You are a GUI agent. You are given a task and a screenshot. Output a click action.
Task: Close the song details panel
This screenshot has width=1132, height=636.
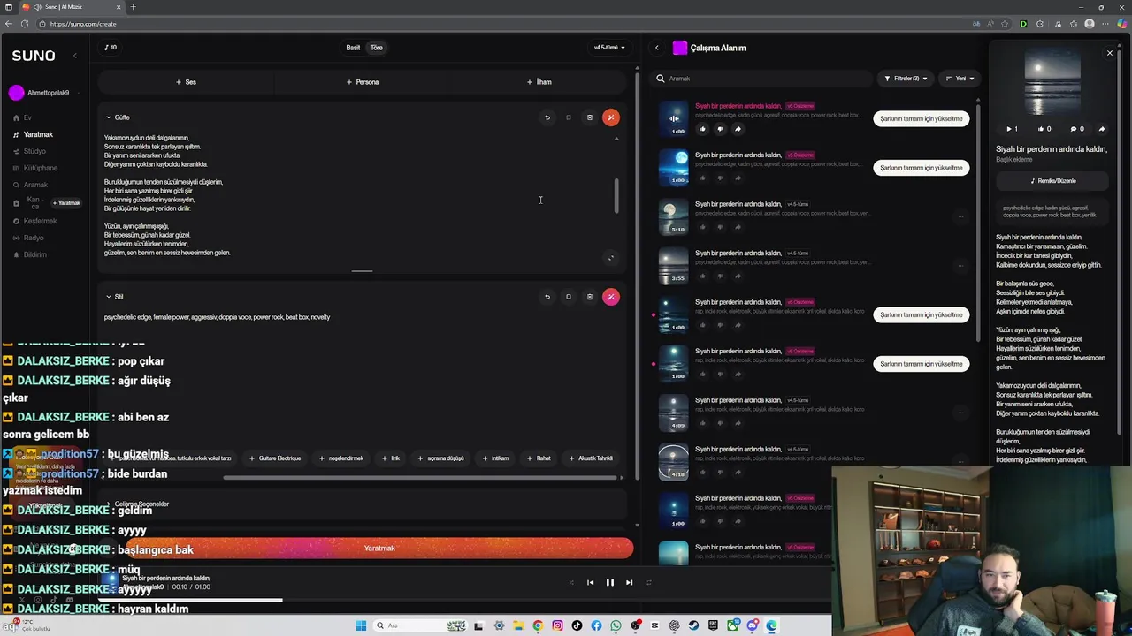click(x=1110, y=53)
